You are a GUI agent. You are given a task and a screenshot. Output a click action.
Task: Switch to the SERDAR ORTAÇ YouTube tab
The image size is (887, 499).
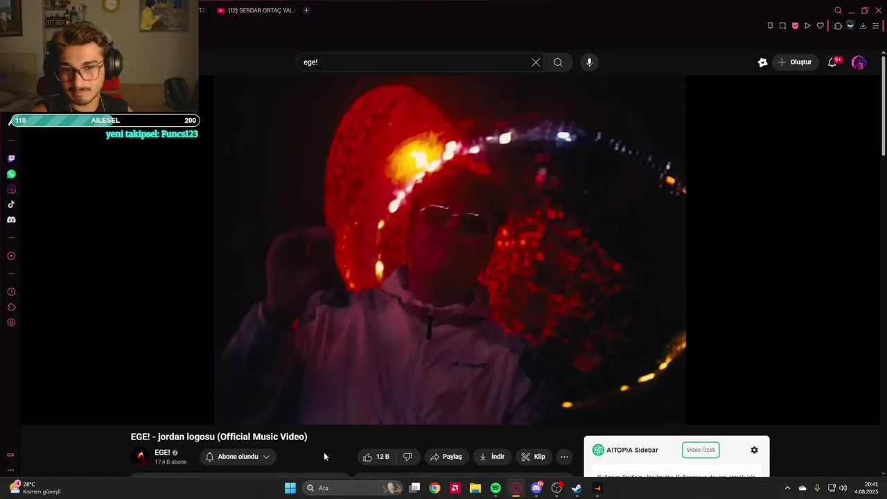[256, 10]
